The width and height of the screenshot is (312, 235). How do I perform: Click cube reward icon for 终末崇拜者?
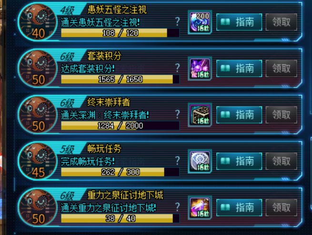pyautogui.click(x=200, y=115)
